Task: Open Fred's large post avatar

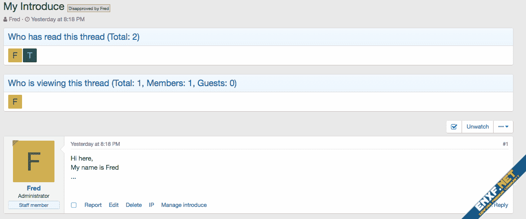Action: point(34,161)
